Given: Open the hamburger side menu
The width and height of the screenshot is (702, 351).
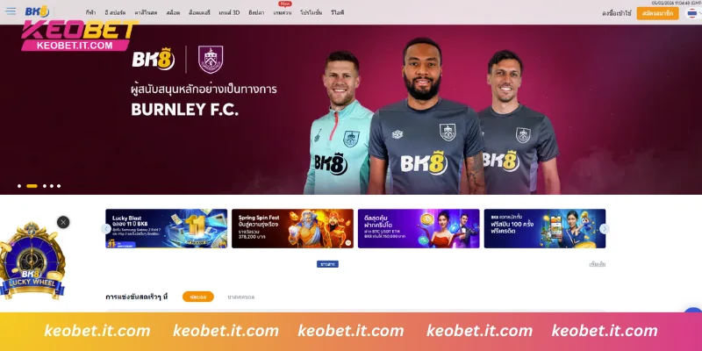Looking at the screenshot, I should 11,11.
